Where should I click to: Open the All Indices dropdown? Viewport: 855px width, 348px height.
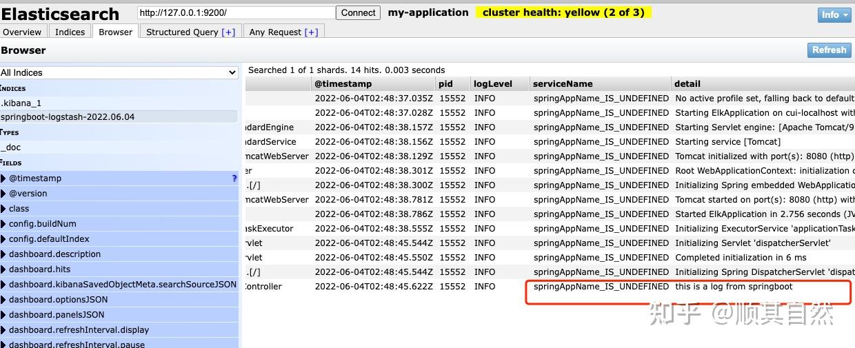tap(119, 72)
